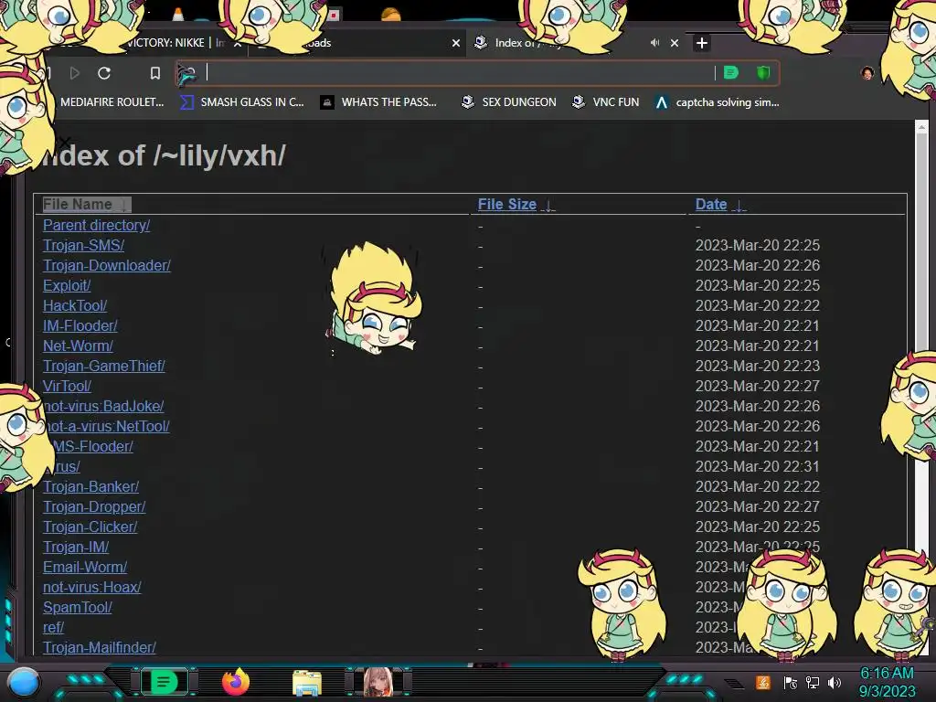Image resolution: width=936 pixels, height=702 pixels.
Task: Open the profile avatar at the toolbar's right
Action: click(x=867, y=73)
